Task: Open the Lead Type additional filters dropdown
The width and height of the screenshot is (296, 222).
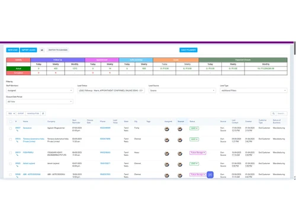Action: [x=253, y=91]
